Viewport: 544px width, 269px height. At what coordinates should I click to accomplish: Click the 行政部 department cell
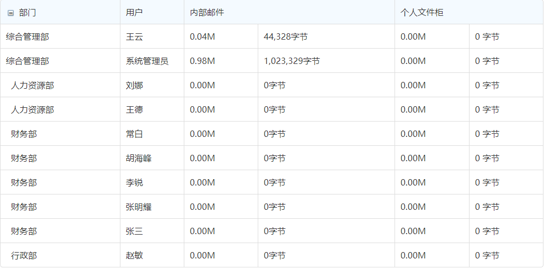coord(24,256)
